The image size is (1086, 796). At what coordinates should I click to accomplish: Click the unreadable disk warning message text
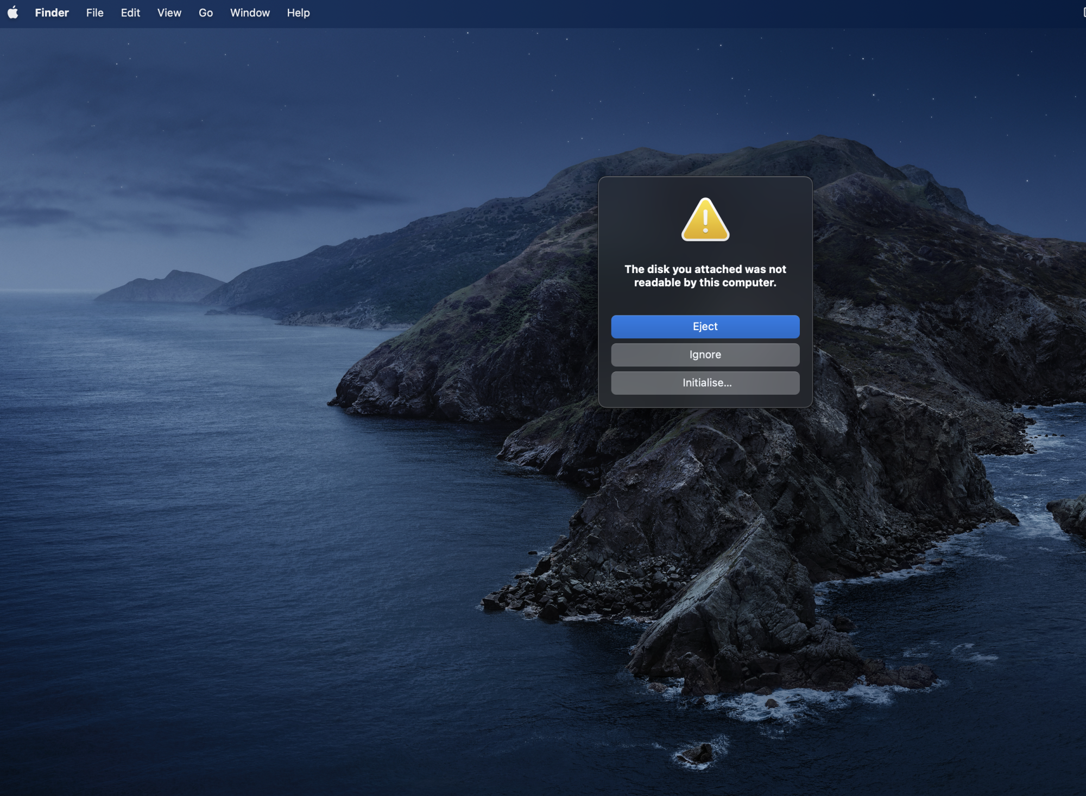pos(705,276)
